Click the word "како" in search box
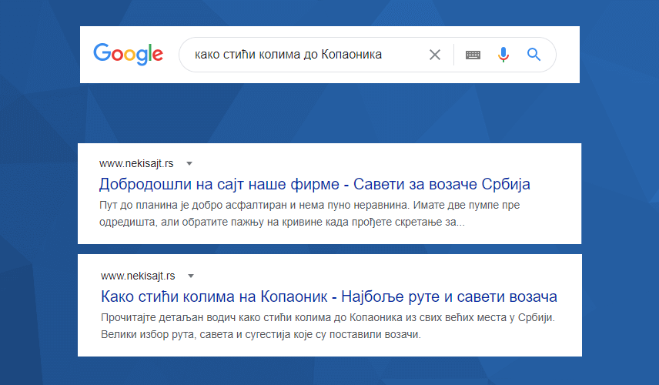This screenshot has height=385, width=659. pyautogui.click(x=208, y=55)
